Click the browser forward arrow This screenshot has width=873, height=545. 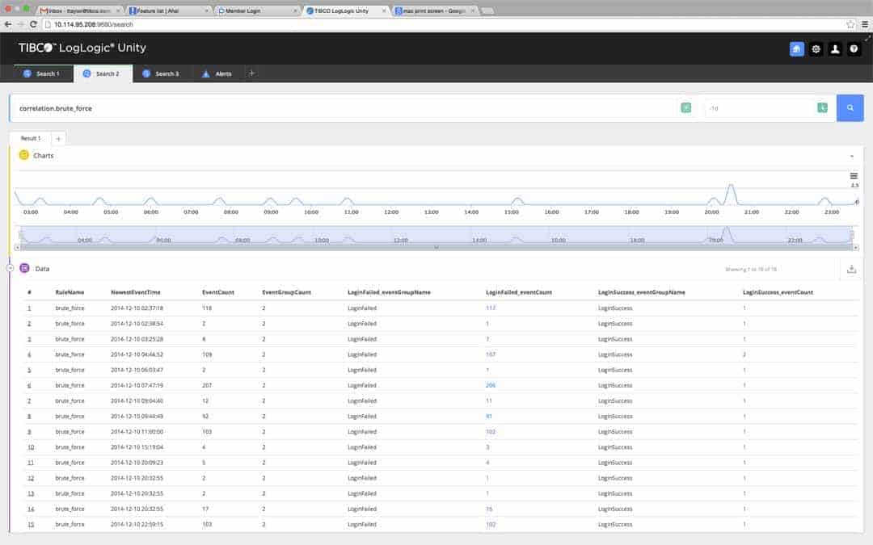20,24
